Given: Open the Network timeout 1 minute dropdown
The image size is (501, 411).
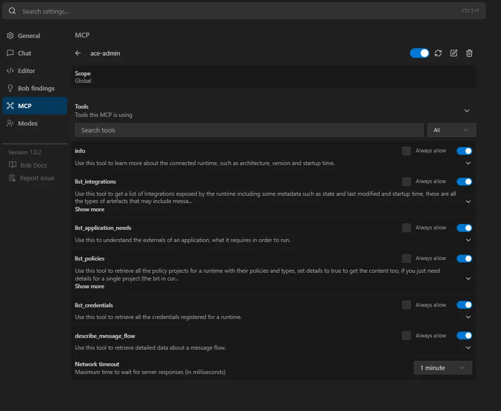Looking at the screenshot, I should point(443,368).
